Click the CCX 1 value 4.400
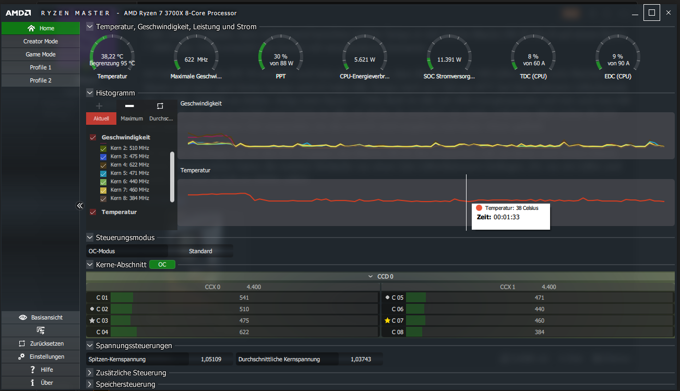 (549, 287)
